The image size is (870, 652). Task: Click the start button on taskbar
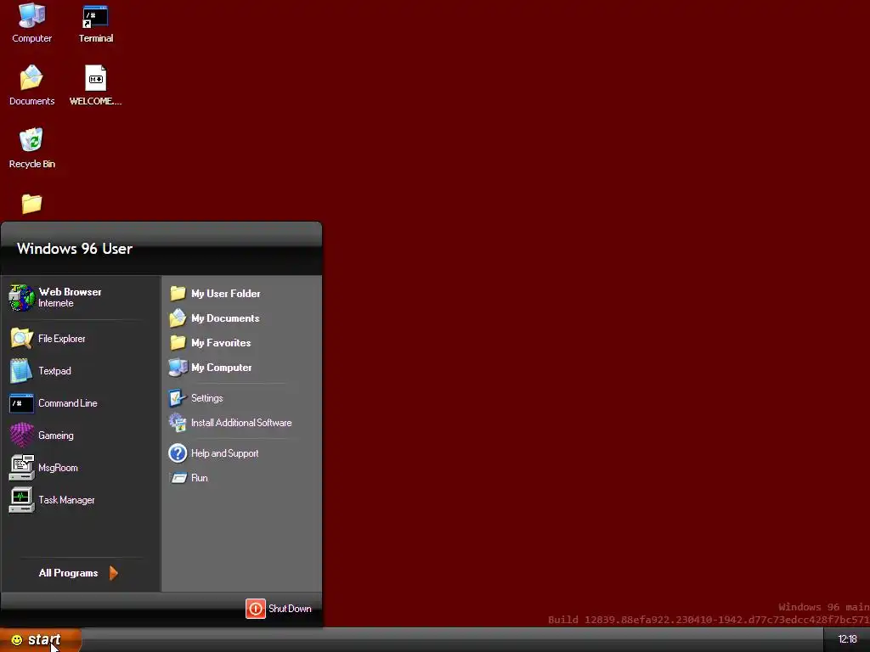pos(40,640)
